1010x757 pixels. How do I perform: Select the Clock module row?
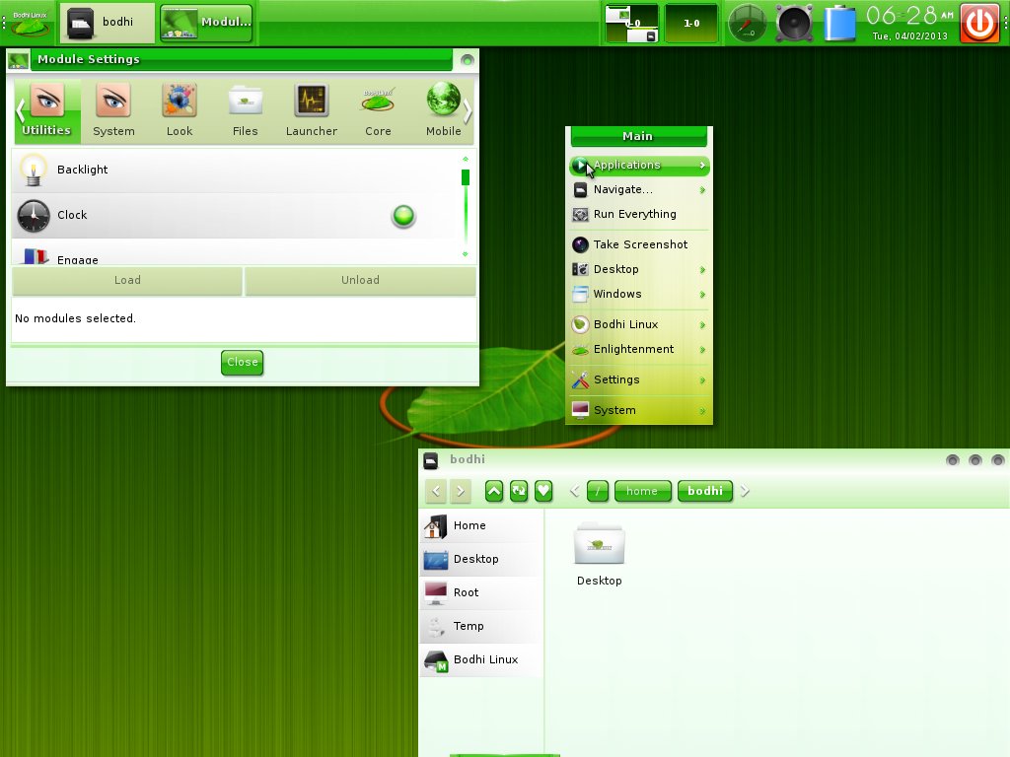click(x=233, y=216)
